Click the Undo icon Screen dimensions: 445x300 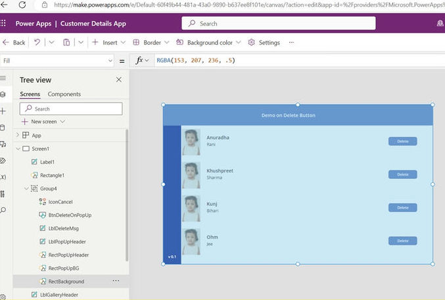[x=37, y=42]
